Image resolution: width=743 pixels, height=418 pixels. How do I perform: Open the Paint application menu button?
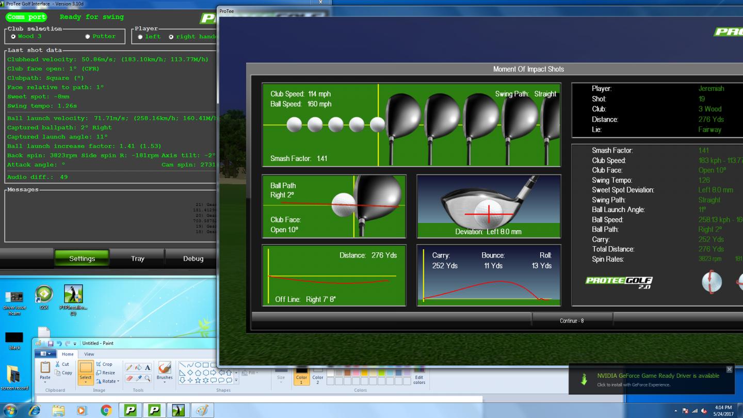pyautogui.click(x=45, y=354)
